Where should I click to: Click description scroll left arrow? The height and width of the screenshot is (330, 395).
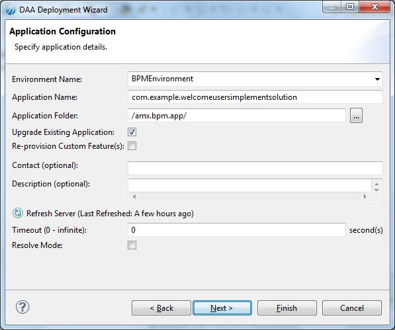134,196
